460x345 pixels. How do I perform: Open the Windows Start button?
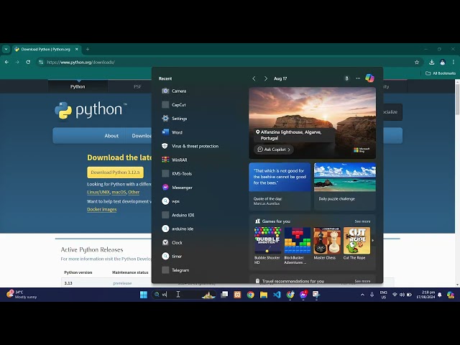[144, 295]
